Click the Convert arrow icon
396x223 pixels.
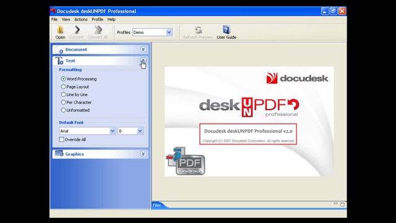[x=77, y=30]
